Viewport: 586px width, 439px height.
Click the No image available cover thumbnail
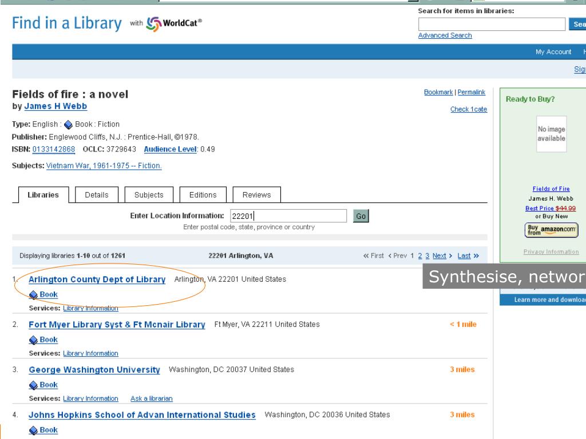click(x=551, y=134)
